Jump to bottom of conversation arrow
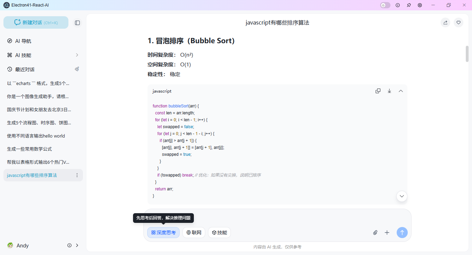Image resolution: width=472 pixels, height=255 pixels. coord(402,196)
